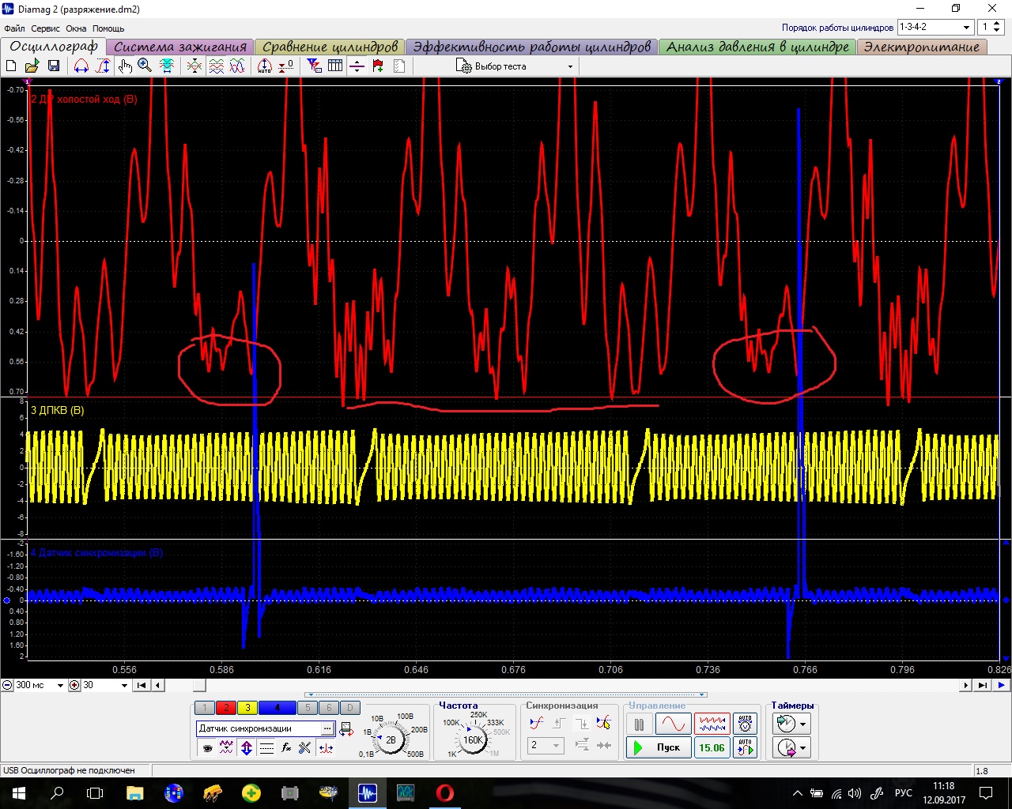
Task: Select red channel 2 button
Action: pyautogui.click(x=226, y=708)
